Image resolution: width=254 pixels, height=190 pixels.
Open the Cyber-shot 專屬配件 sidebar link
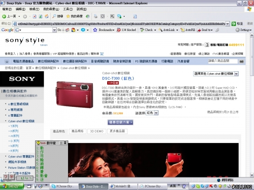pyautogui.click(x=21, y=157)
